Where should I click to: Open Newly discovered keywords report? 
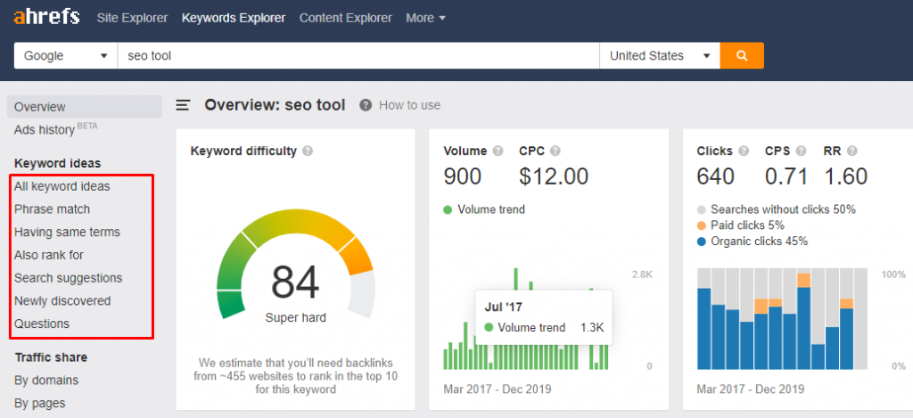click(x=62, y=301)
